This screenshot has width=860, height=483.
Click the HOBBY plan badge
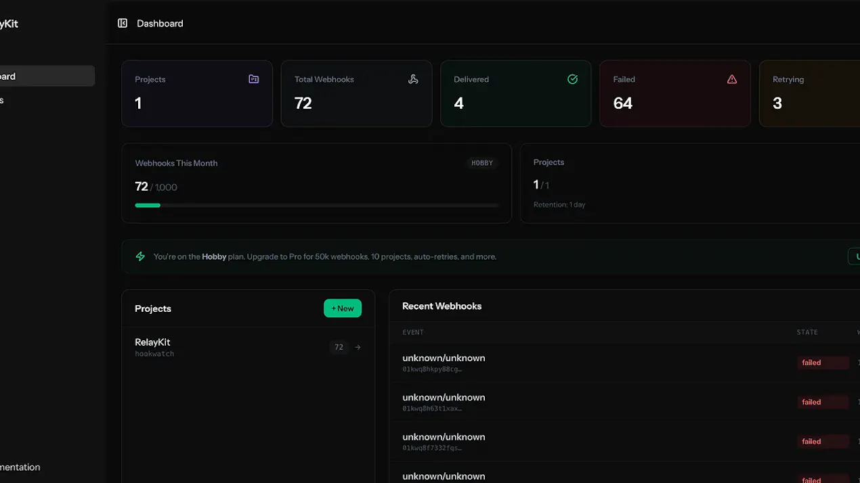[x=482, y=163]
